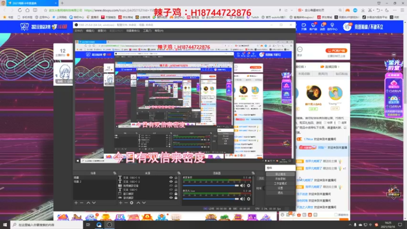Open Task View on the taskbar

pos(88,225)
